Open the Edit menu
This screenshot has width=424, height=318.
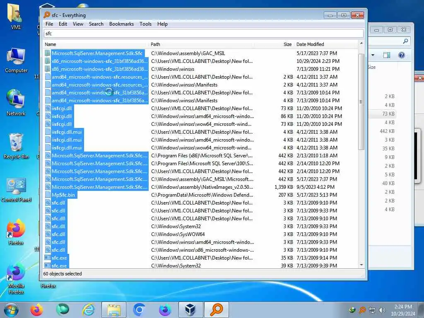pos(63,24)
